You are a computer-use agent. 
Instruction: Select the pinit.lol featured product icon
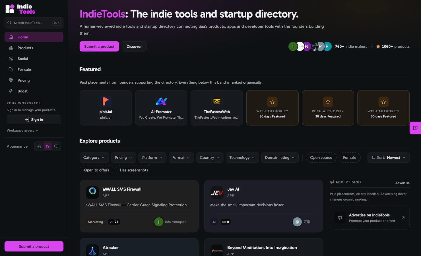106,101
